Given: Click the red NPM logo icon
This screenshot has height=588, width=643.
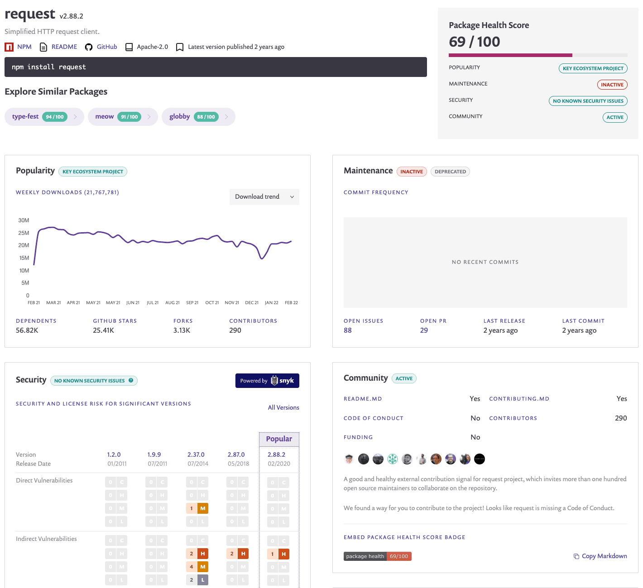Looking at the screenshot, I should coord(9,47).
